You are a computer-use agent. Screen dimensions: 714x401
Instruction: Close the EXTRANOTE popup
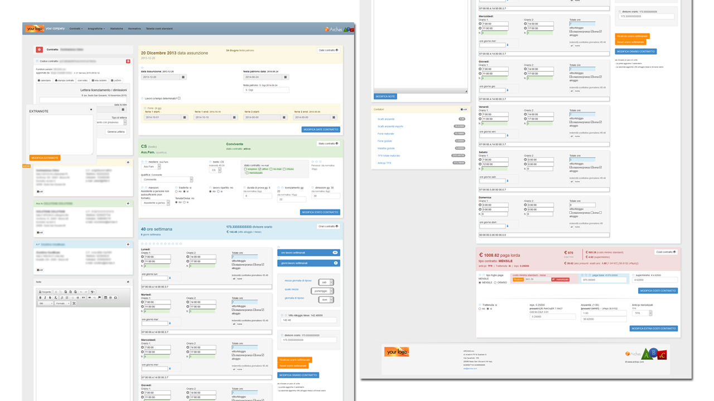point(91,110)
